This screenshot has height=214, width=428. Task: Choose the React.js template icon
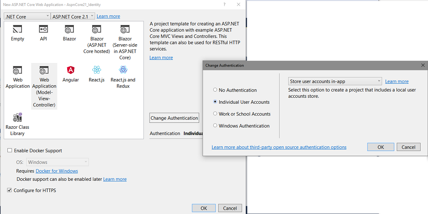click(96, 70)
